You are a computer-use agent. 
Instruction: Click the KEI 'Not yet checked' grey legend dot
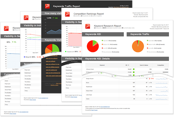(x=102, y=52)
